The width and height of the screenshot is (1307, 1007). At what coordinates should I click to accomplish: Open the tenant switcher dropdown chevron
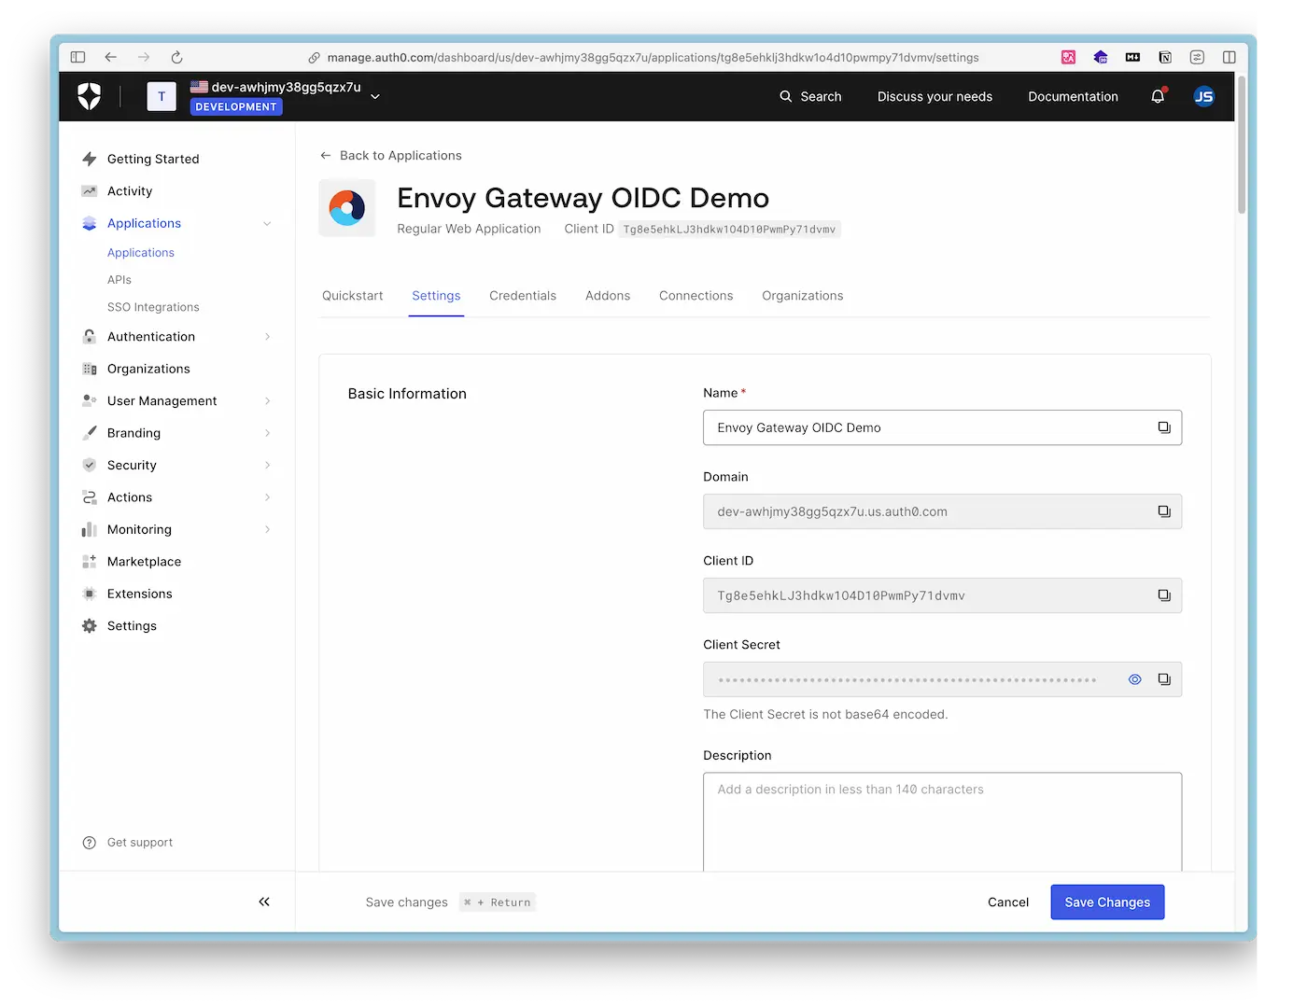[375, 96]
